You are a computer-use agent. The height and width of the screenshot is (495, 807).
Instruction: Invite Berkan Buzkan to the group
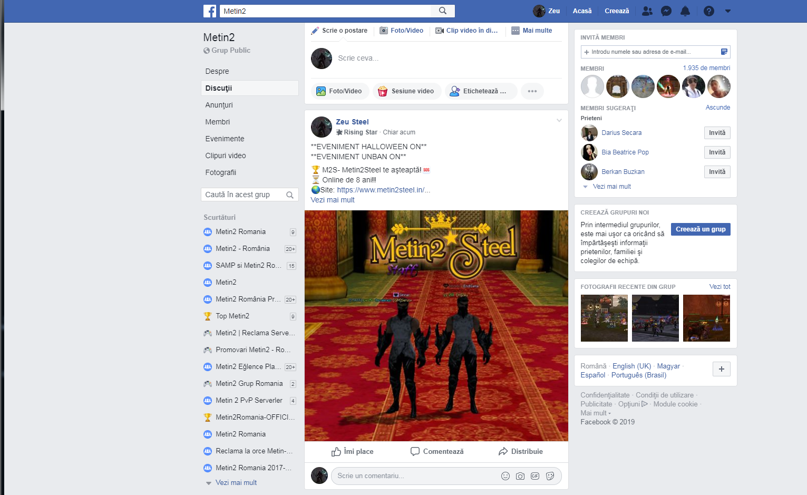tap(717, 172)
